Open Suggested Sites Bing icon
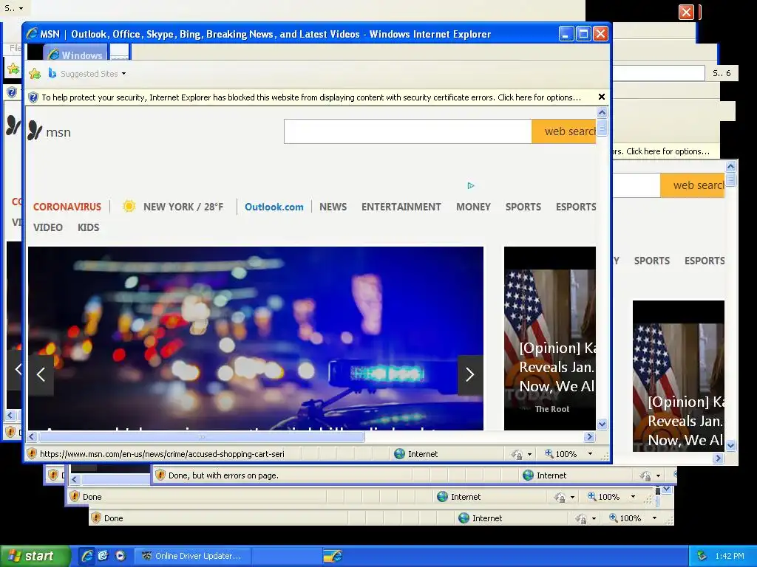This screenshot has width=757, height=567. (52, 73)
